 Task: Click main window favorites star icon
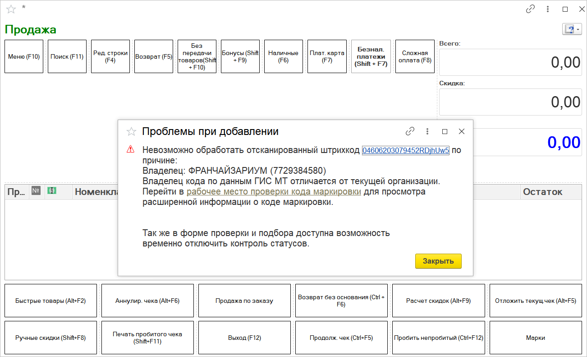pyautogui.click(x=11, y=9)
